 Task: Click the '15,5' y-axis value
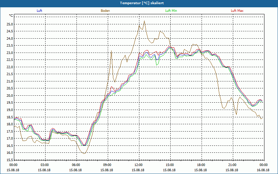tap(10, 160)
